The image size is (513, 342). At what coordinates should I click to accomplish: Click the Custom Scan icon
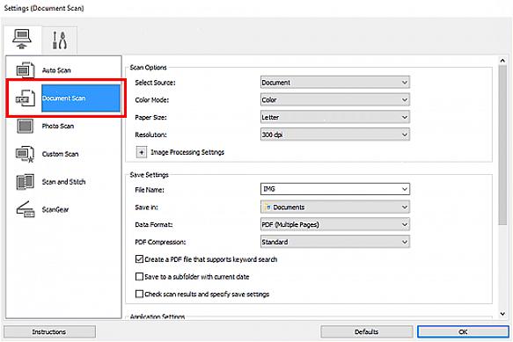(26, 154)
